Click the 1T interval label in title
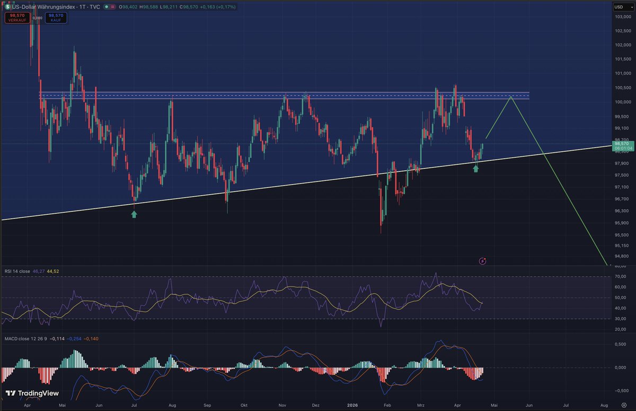 [x=83, y=7]
